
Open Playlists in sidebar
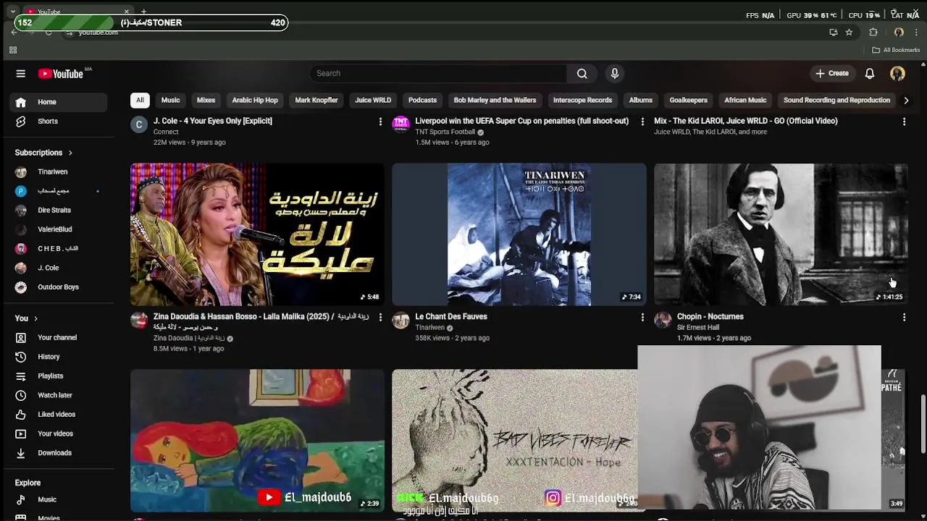(59, 376)
